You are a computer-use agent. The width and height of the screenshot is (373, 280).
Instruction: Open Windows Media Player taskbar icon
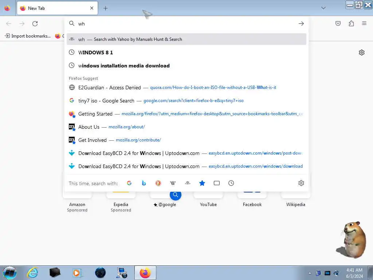(x=77, y=273)
